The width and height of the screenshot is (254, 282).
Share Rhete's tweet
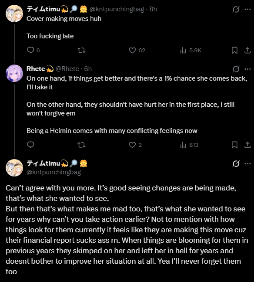coord(247,145)
